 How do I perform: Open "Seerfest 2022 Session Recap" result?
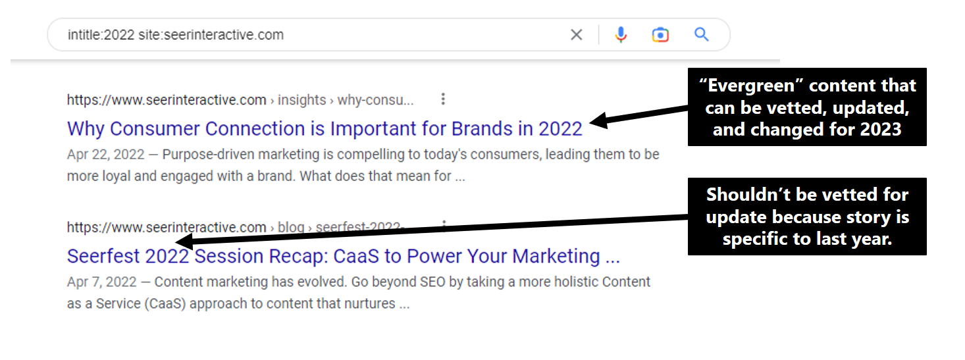(343, 256)
